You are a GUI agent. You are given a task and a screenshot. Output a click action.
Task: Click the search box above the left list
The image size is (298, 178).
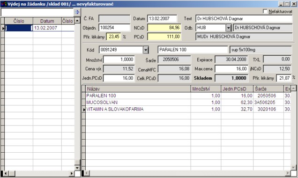coord(37,12)
